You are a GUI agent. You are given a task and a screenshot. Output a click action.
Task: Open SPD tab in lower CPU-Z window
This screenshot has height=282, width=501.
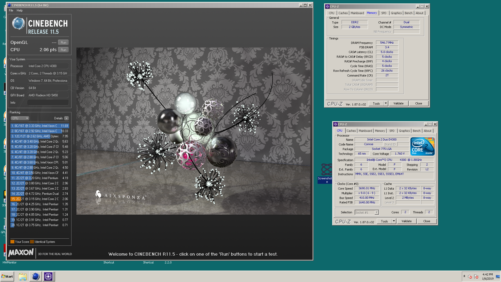point(392,131)
